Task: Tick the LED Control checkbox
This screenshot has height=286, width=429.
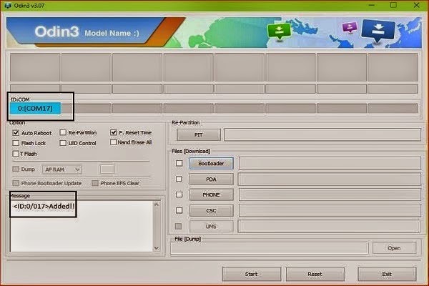Action: (x=63, y=143)
